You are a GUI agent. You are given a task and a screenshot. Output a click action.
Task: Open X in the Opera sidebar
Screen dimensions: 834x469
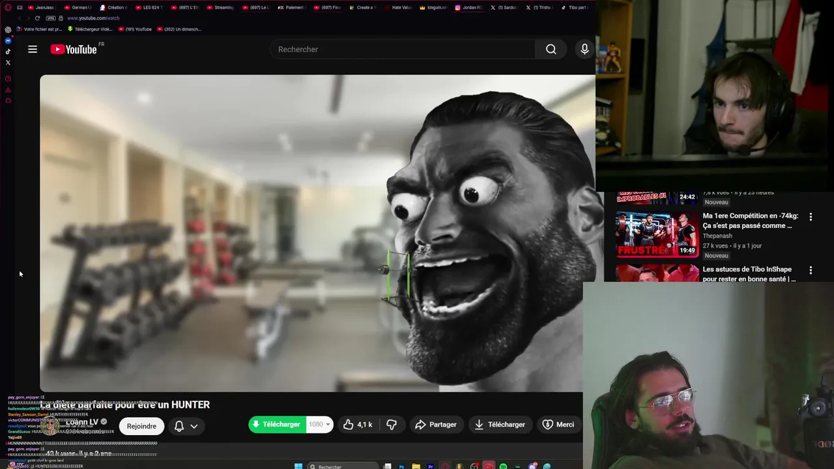tap(8, 63)
